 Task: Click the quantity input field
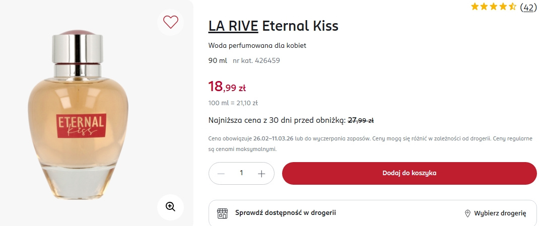coord(241,173)
